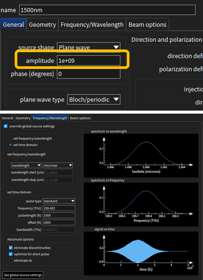
Task: Open the wavelength unit dropdown
Action: (26, 165)
